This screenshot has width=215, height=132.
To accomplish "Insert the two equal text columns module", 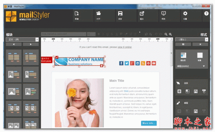I will [14, 57].
